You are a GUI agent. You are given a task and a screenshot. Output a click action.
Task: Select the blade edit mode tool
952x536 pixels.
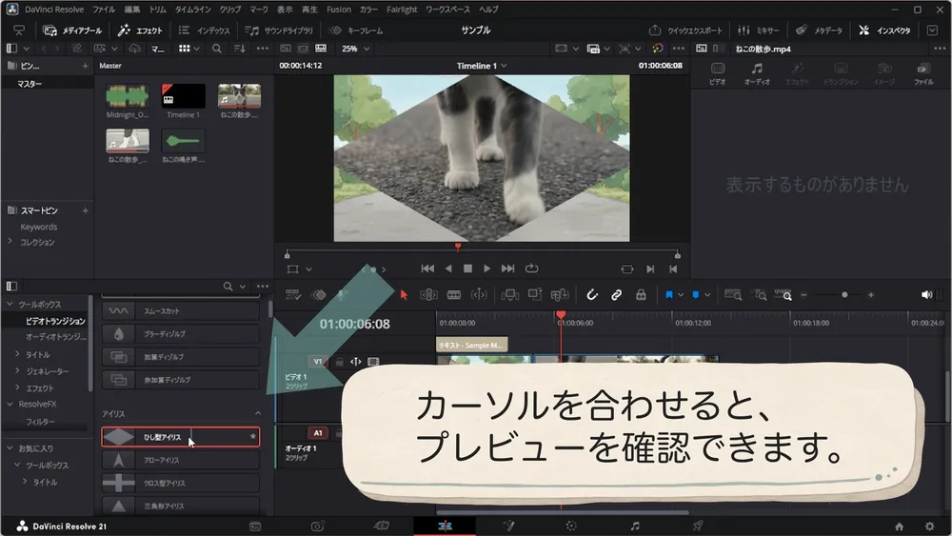click(x=453, y=295)
